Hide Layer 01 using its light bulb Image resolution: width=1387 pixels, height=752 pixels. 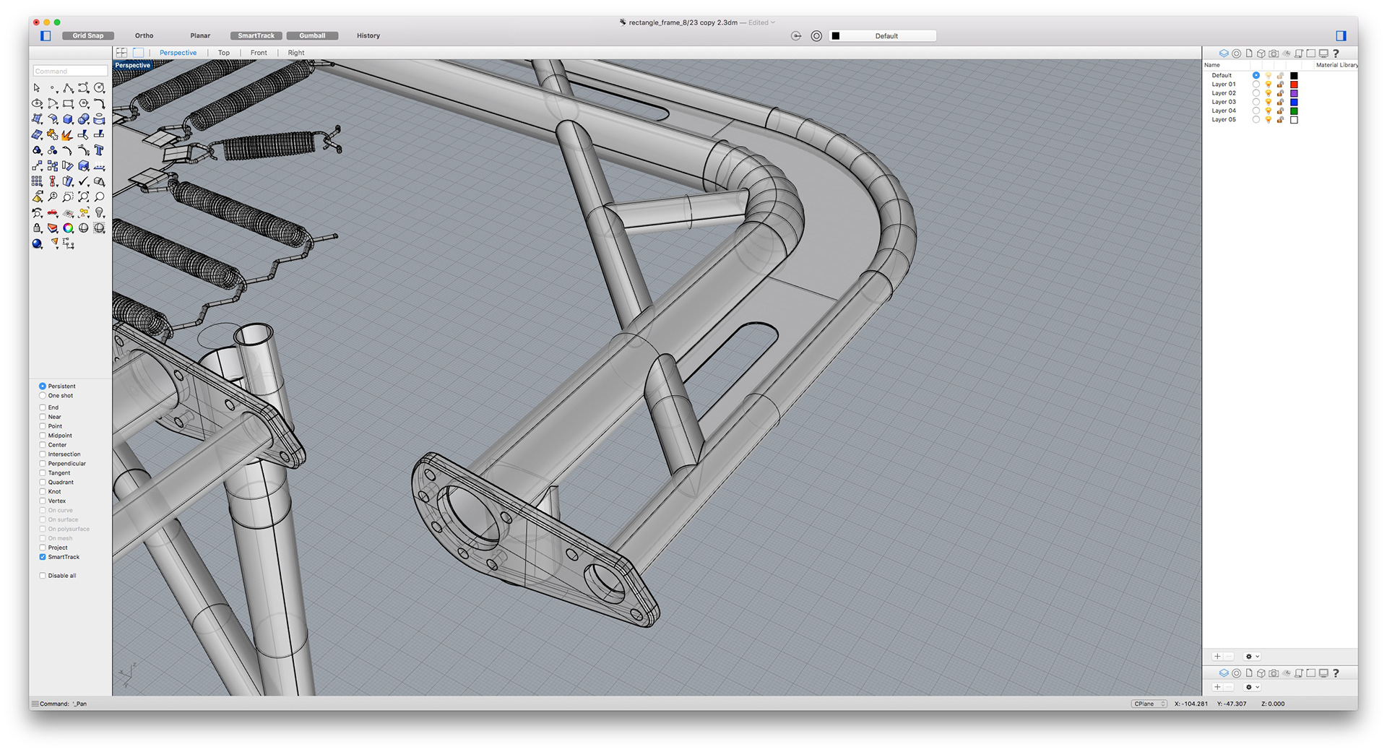pyautogui.click(x=1268, y=85)
